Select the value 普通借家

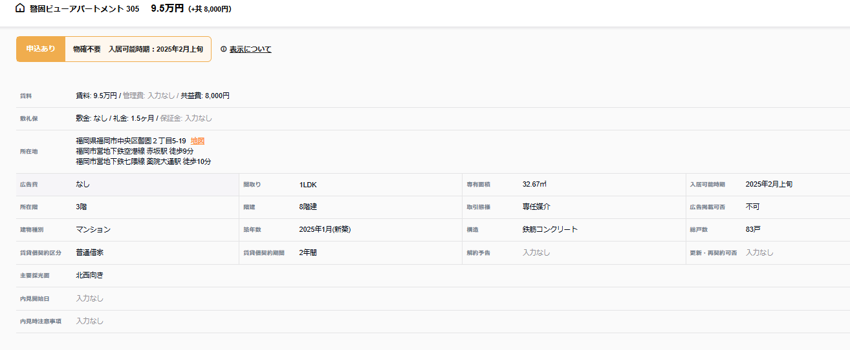click(x=89, y=252)
